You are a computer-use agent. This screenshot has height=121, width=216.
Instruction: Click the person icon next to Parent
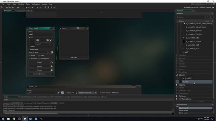[x=52, y=67]
